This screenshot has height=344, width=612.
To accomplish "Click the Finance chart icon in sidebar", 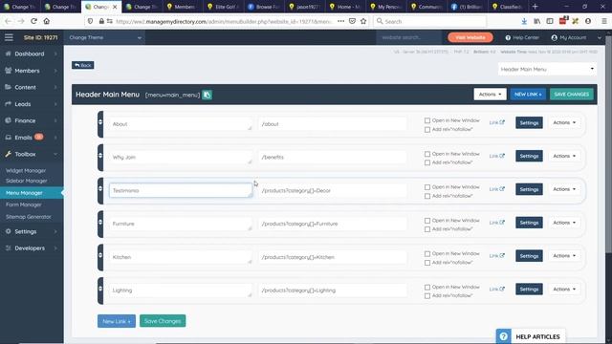I will pos(8,120).
